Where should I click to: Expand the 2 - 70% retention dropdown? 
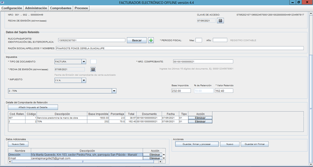tap(114, 91)
